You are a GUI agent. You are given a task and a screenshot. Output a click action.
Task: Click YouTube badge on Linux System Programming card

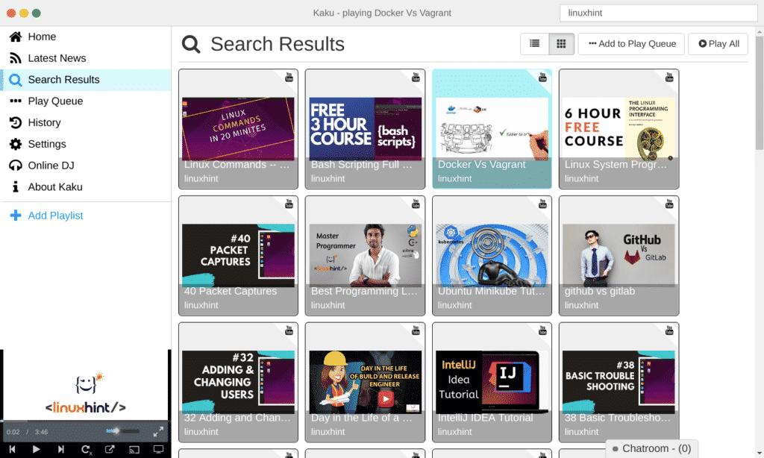(x=669, y=77)
